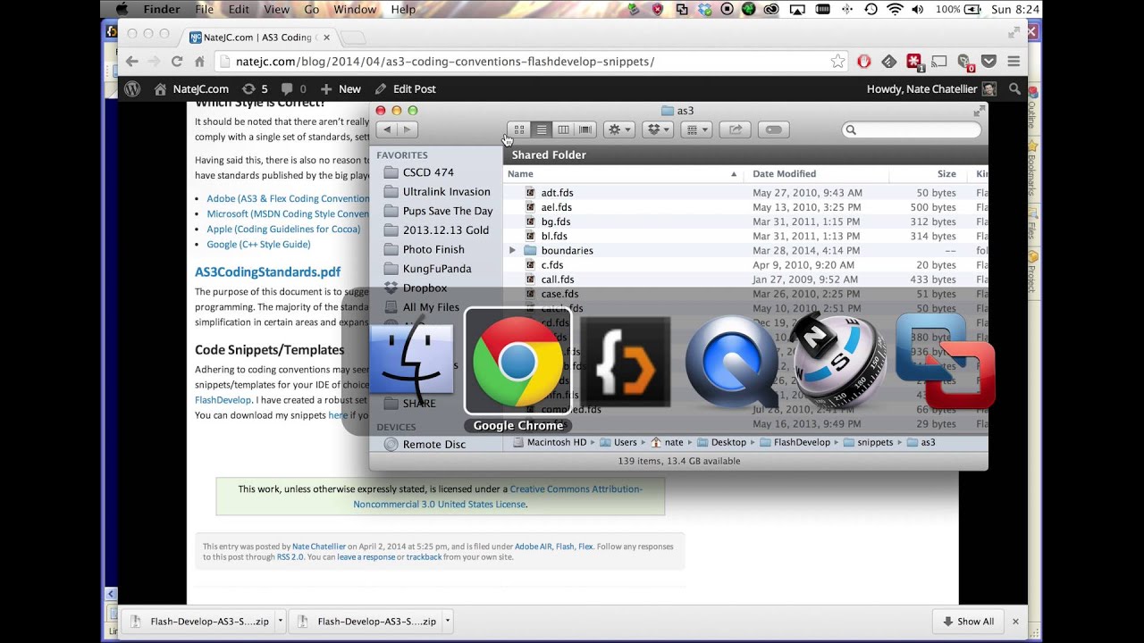The image size is (1144, 643).
Task: Click the Finder search field
Action: click(x=912, y=129)
